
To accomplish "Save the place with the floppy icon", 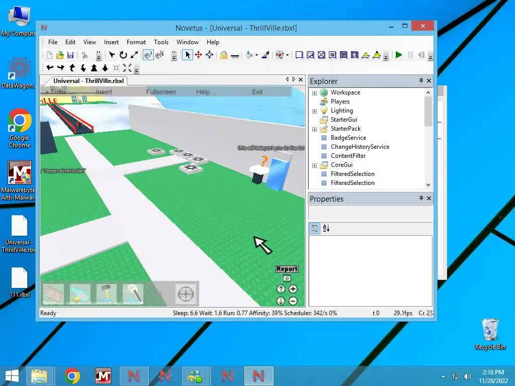I will tap(70, 55).
